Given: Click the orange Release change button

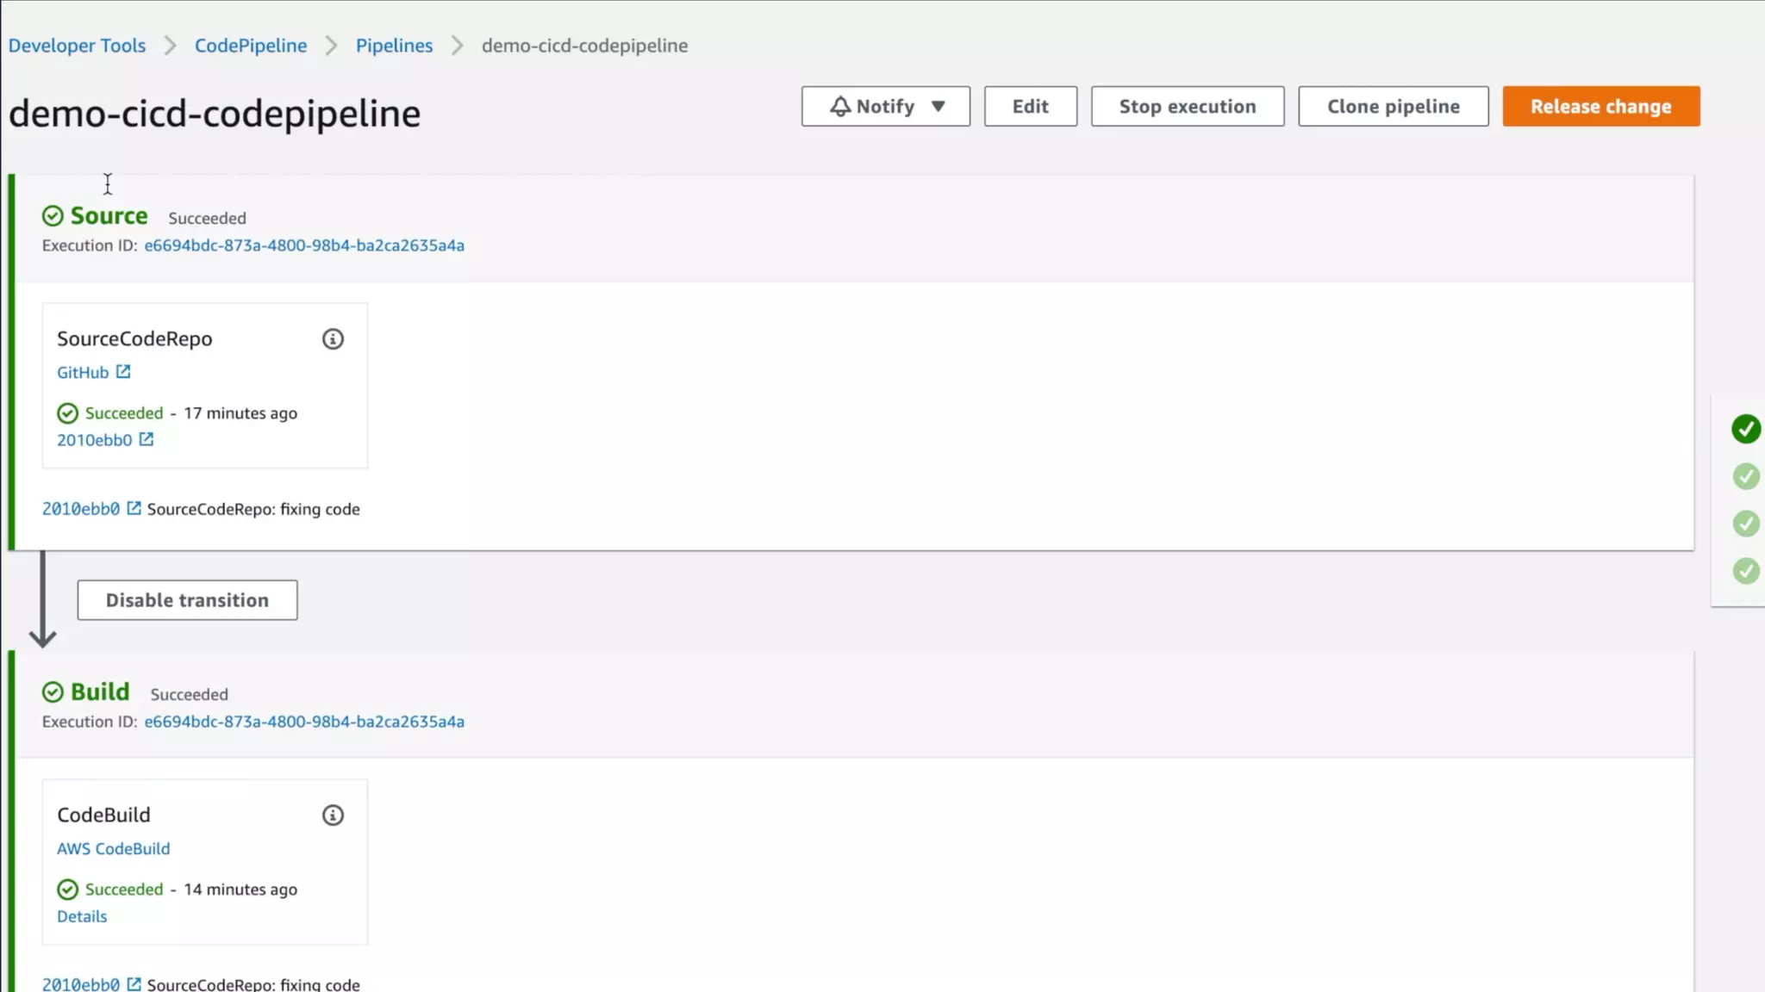Looking at the screenshot, I should (1600, 106).
